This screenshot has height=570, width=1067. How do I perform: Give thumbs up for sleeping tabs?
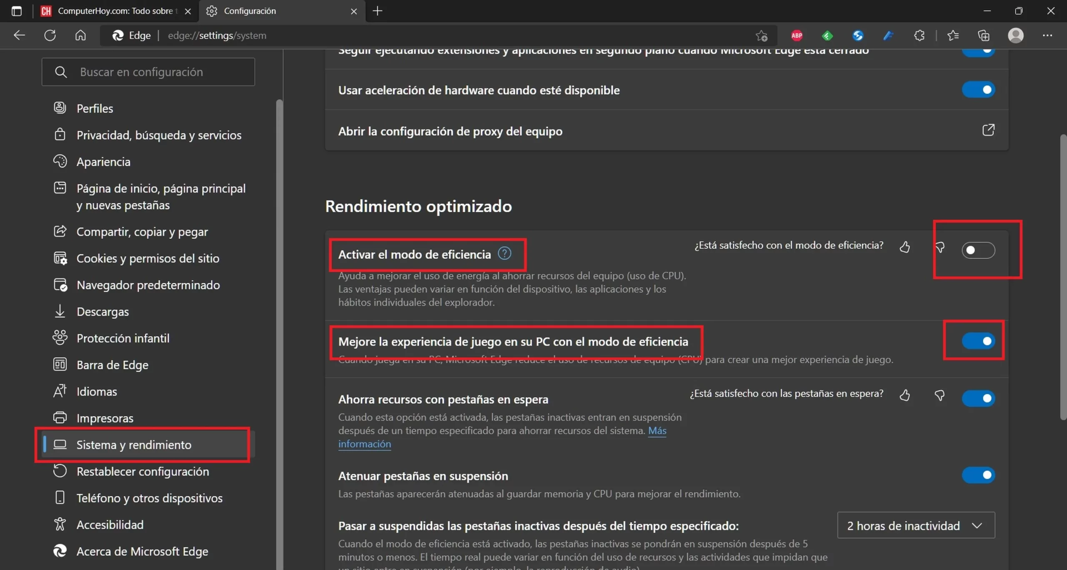904,395
